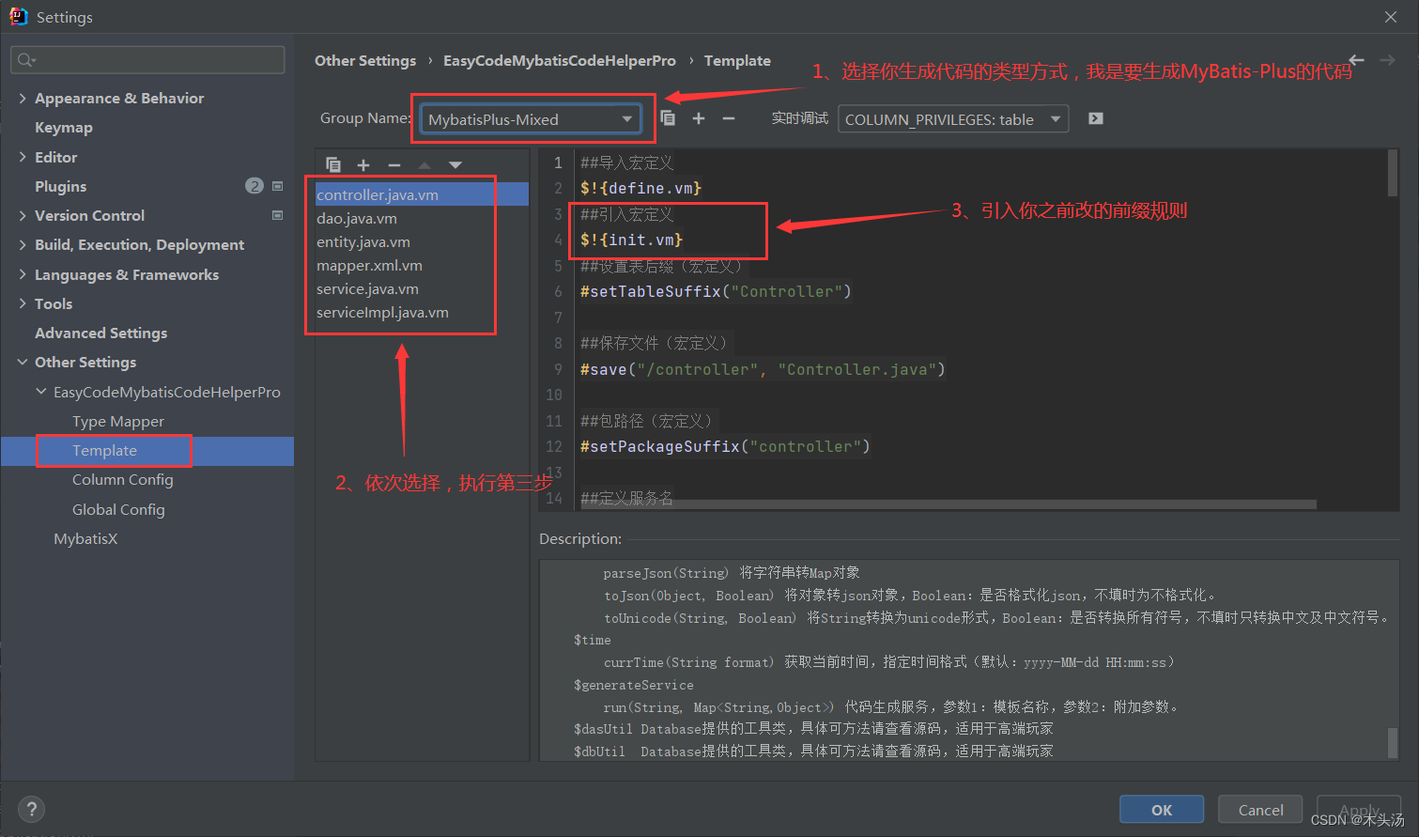This screenshot has width=1419, height=837.
Task: Click the back navigation arrow
Action: coord(1356,59)
